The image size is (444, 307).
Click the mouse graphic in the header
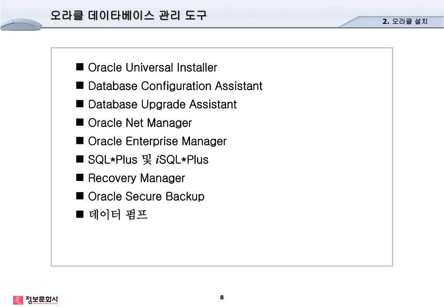click(21, 24)
